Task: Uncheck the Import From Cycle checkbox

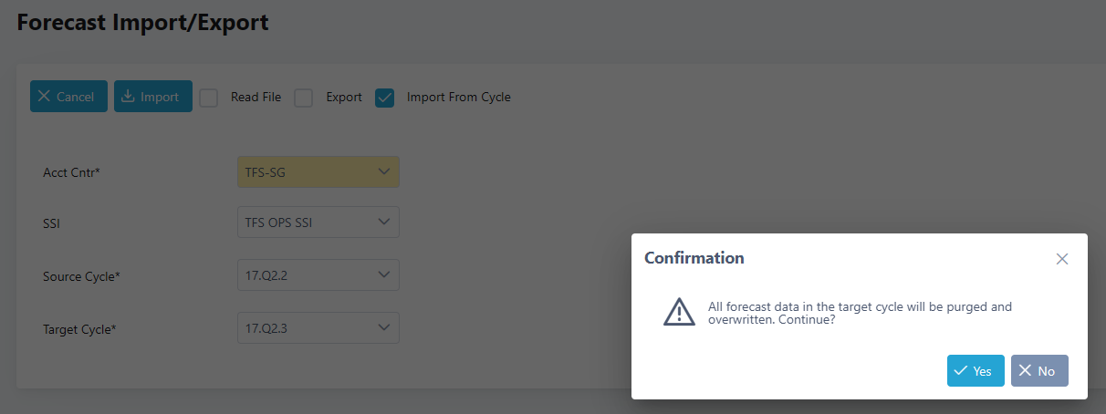Action: (x=385, y=98)
